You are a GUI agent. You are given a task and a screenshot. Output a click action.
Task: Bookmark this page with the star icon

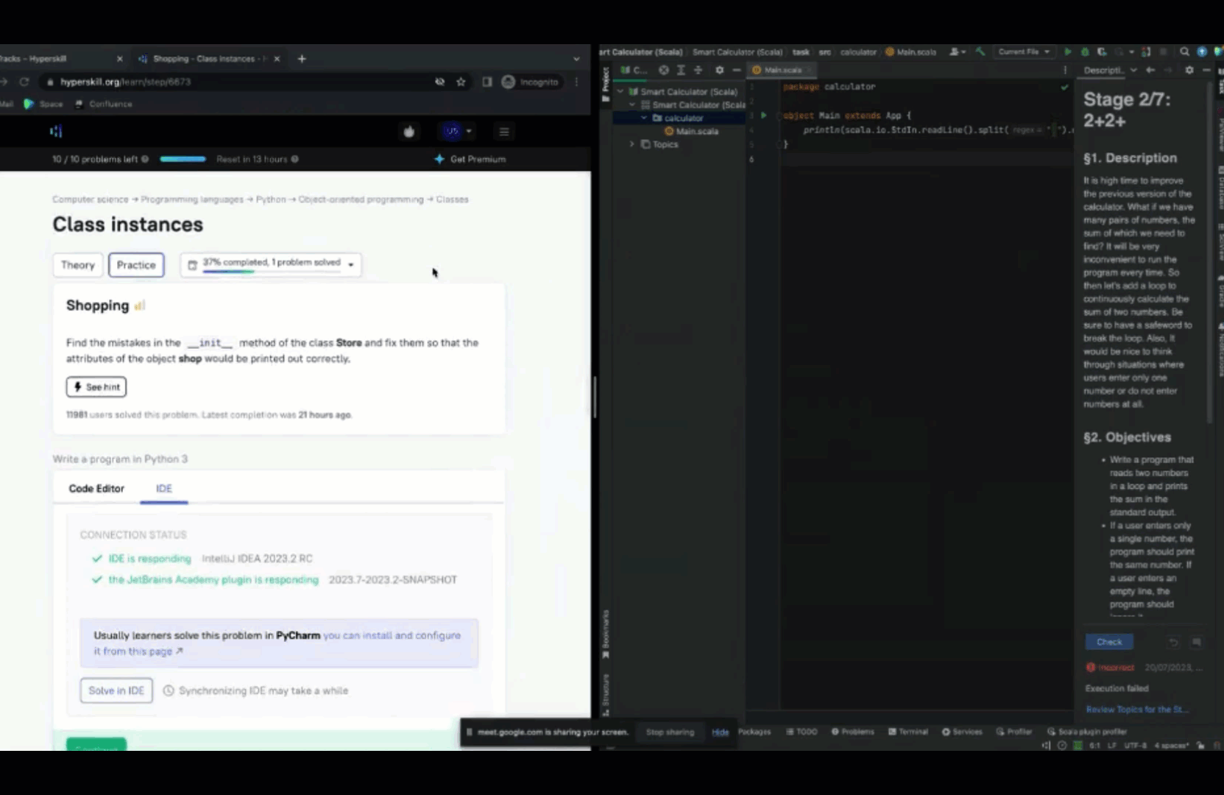click(x=461, y=82)
